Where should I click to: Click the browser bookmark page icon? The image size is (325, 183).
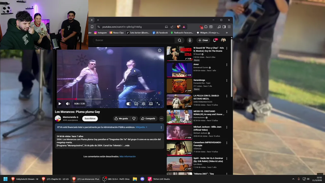92,27
